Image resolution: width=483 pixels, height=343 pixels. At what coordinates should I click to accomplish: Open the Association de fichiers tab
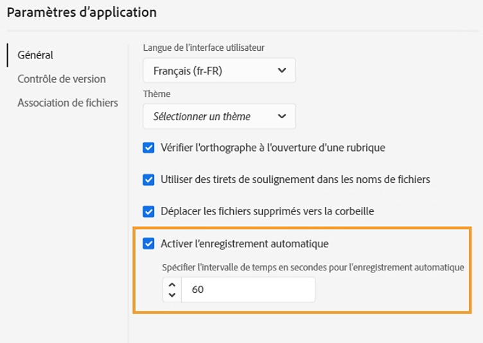(68, 103)
